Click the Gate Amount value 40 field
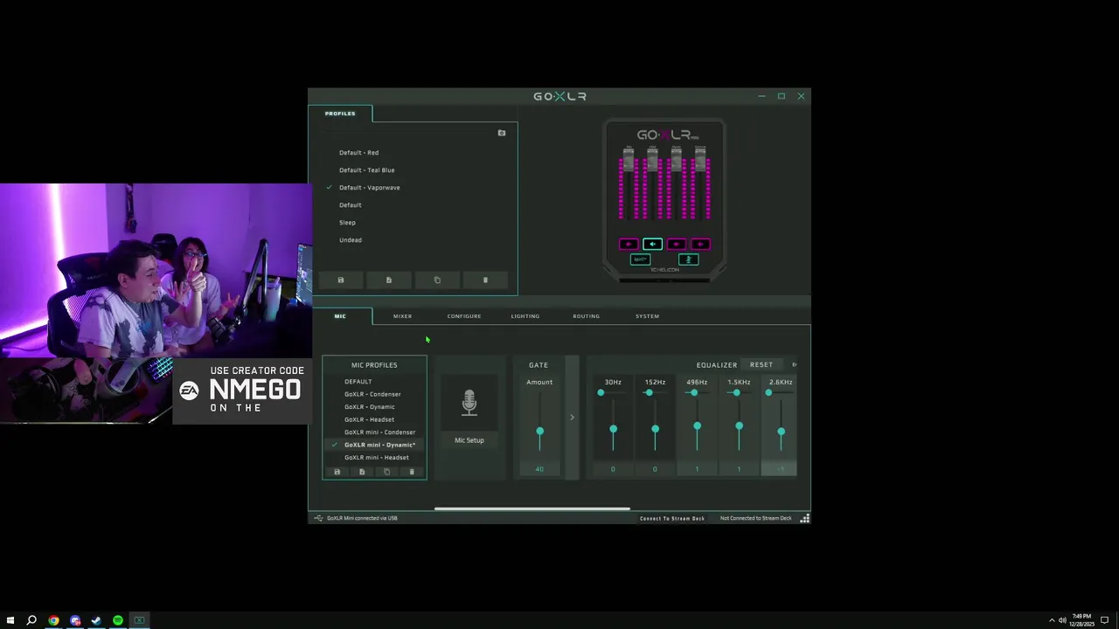Screen dimensions: 1119x629 pyautogui.click(x=539, y=469)
